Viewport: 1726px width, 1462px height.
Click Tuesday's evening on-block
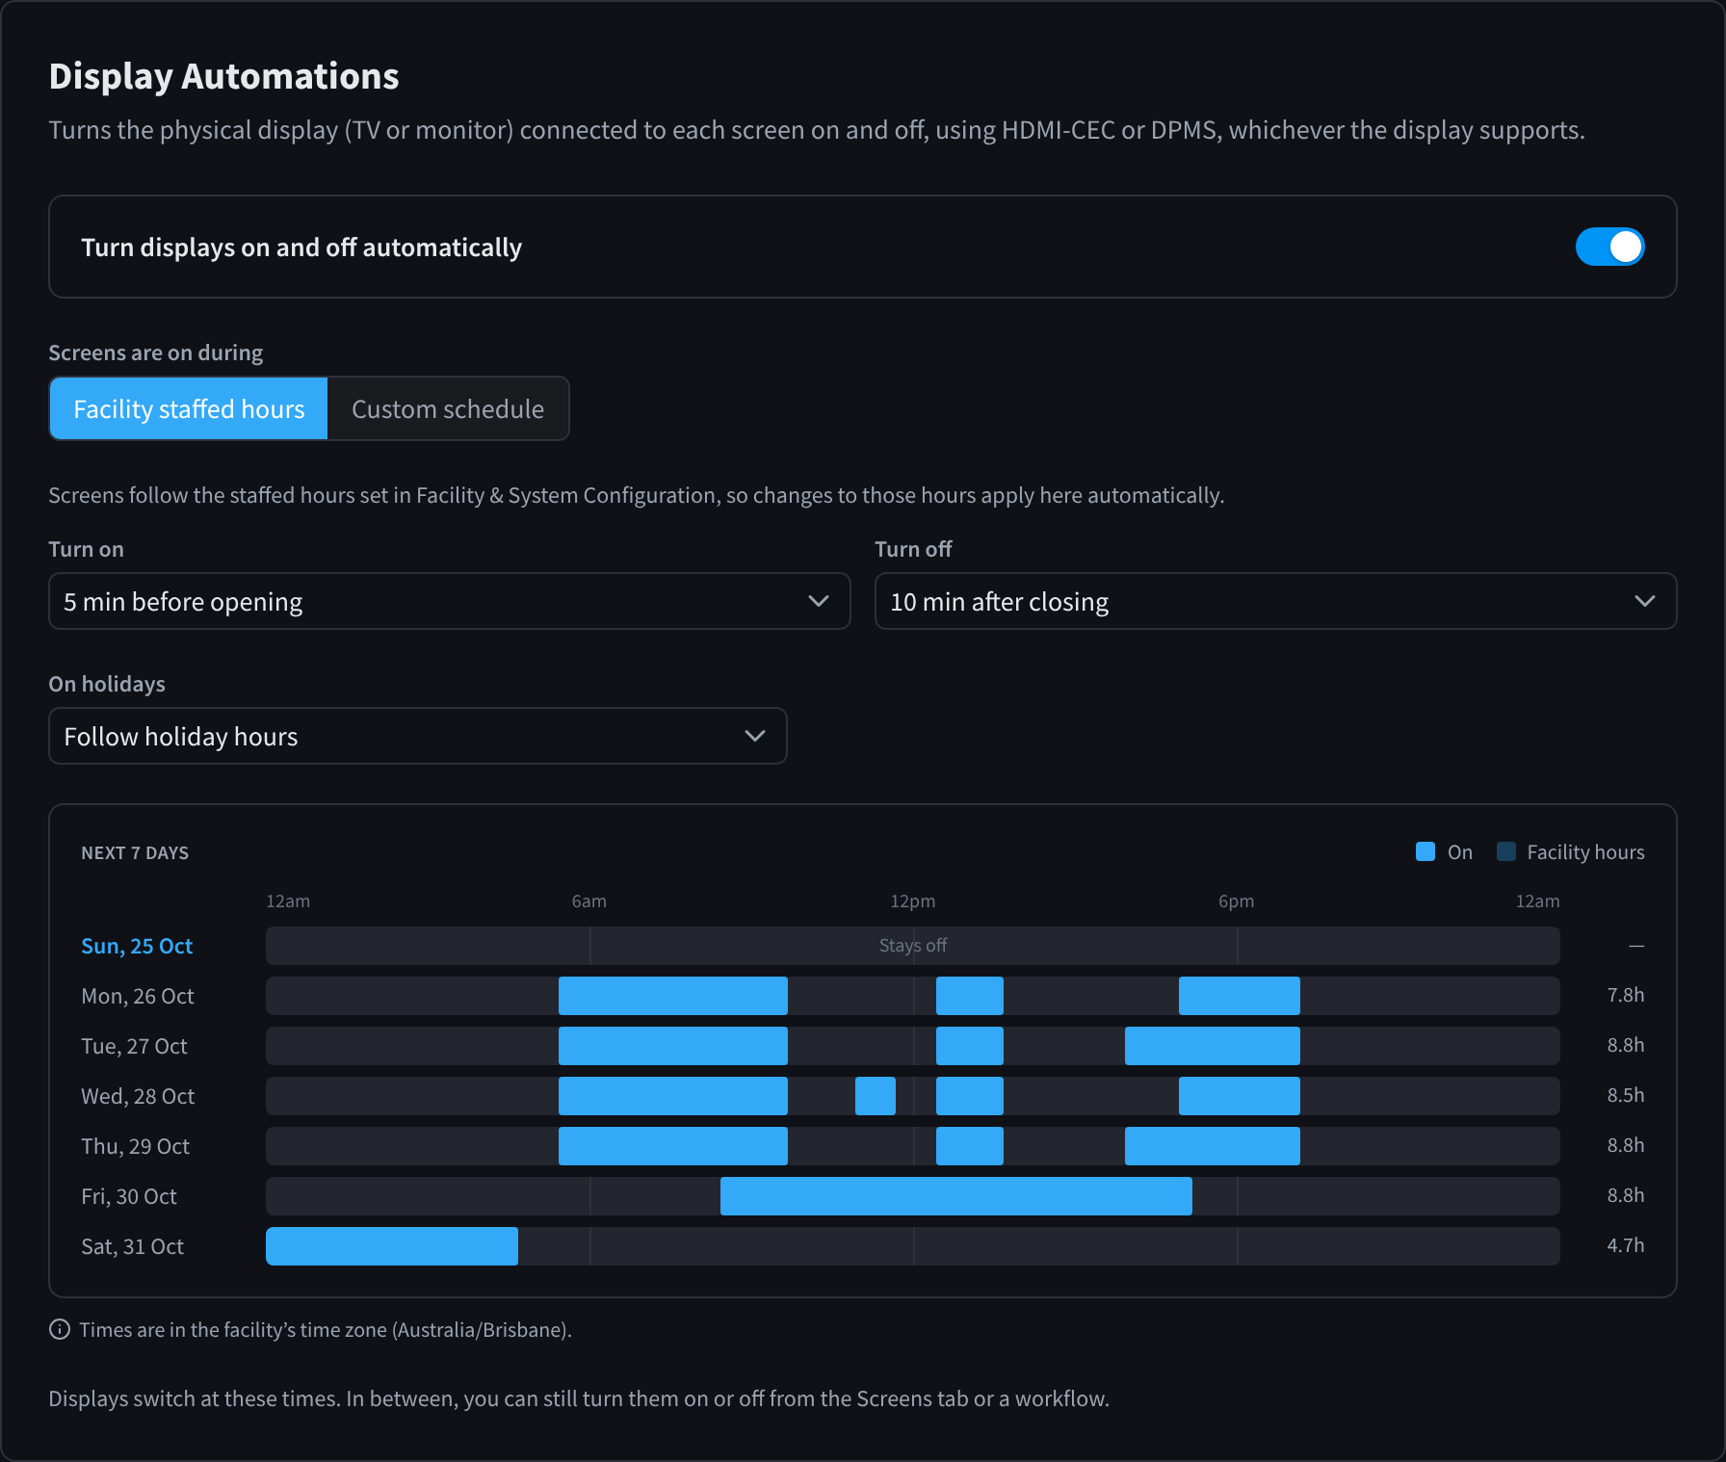(1213, 1046)
